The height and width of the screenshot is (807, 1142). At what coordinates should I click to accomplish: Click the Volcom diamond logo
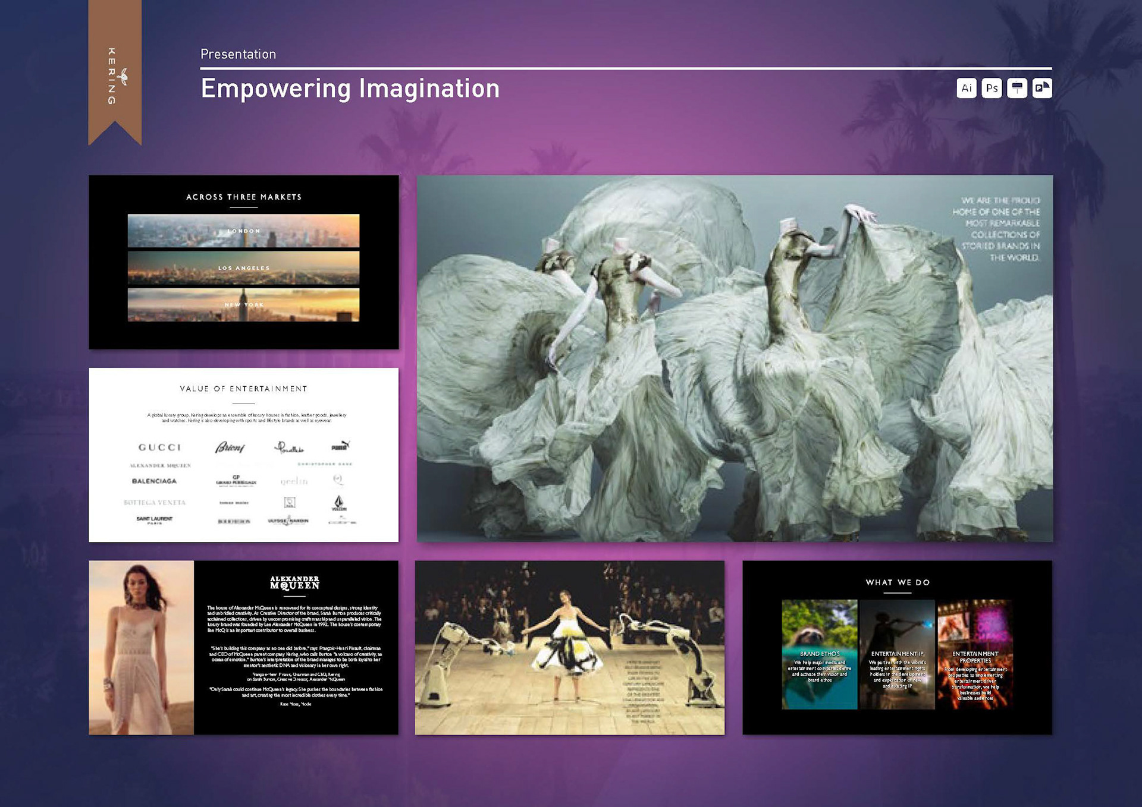pyautogui.click(x=338, y=503)
